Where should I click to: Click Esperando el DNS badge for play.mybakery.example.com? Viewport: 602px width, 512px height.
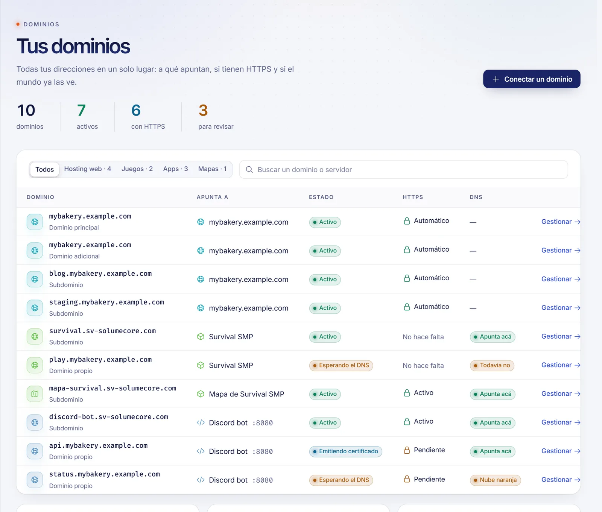tap(341, 365)
